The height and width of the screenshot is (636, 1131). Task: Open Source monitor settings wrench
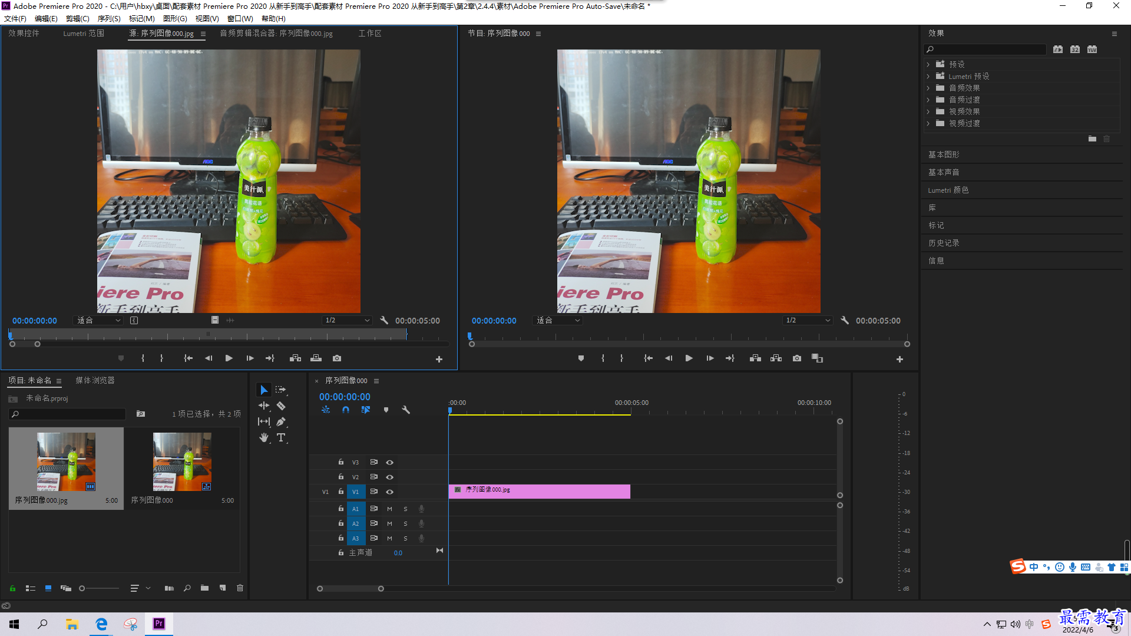(384, 320)
